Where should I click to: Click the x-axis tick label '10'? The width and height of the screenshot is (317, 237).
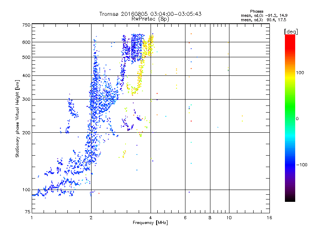pyautogui.click(x=229, y=218)
